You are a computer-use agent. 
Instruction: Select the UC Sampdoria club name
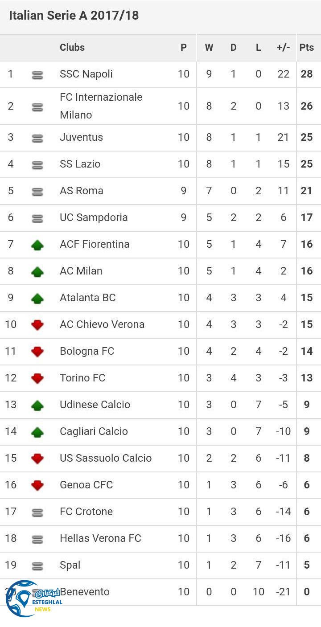point(94,217)
